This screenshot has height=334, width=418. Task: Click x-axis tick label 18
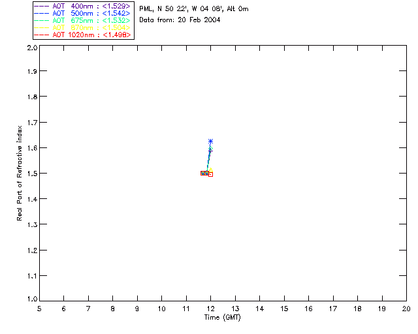(357, 309)
